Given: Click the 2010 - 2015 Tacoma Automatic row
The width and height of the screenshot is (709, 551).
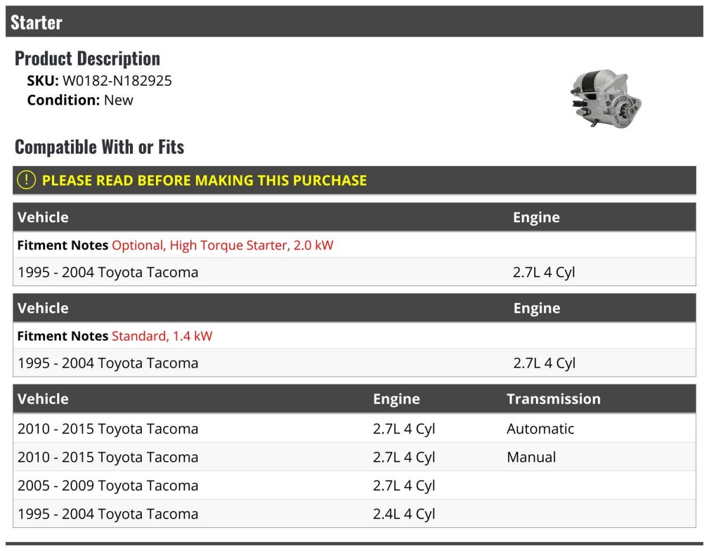Looking at the screenshot, I should click(354, 429).
